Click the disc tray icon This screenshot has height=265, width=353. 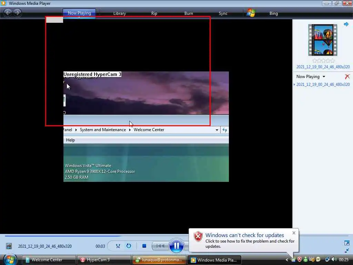[318, 259]
